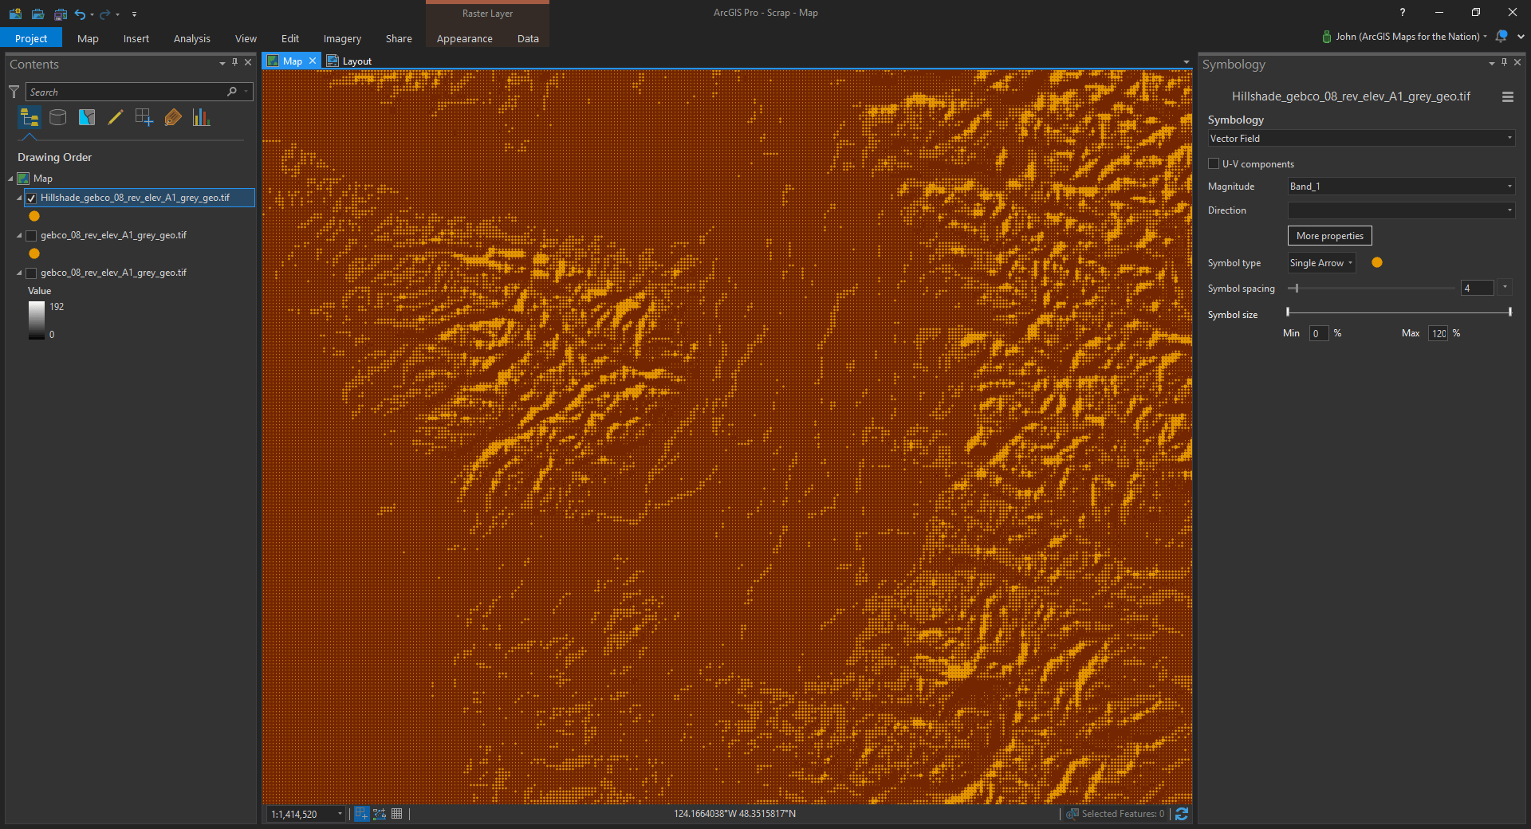The height and width of the screenshot is (829, 1531).
Task: Switch to the Insert ribbon tab
Action: coord(136,38)
